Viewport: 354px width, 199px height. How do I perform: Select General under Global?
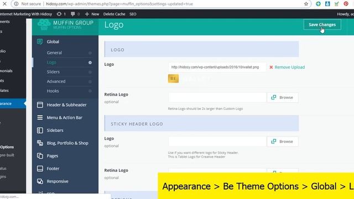pos(54,53)
